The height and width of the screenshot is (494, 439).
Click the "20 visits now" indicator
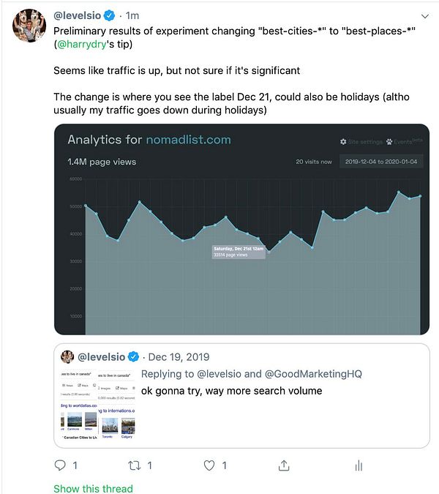pyautogui.click(x=313, y=162)
